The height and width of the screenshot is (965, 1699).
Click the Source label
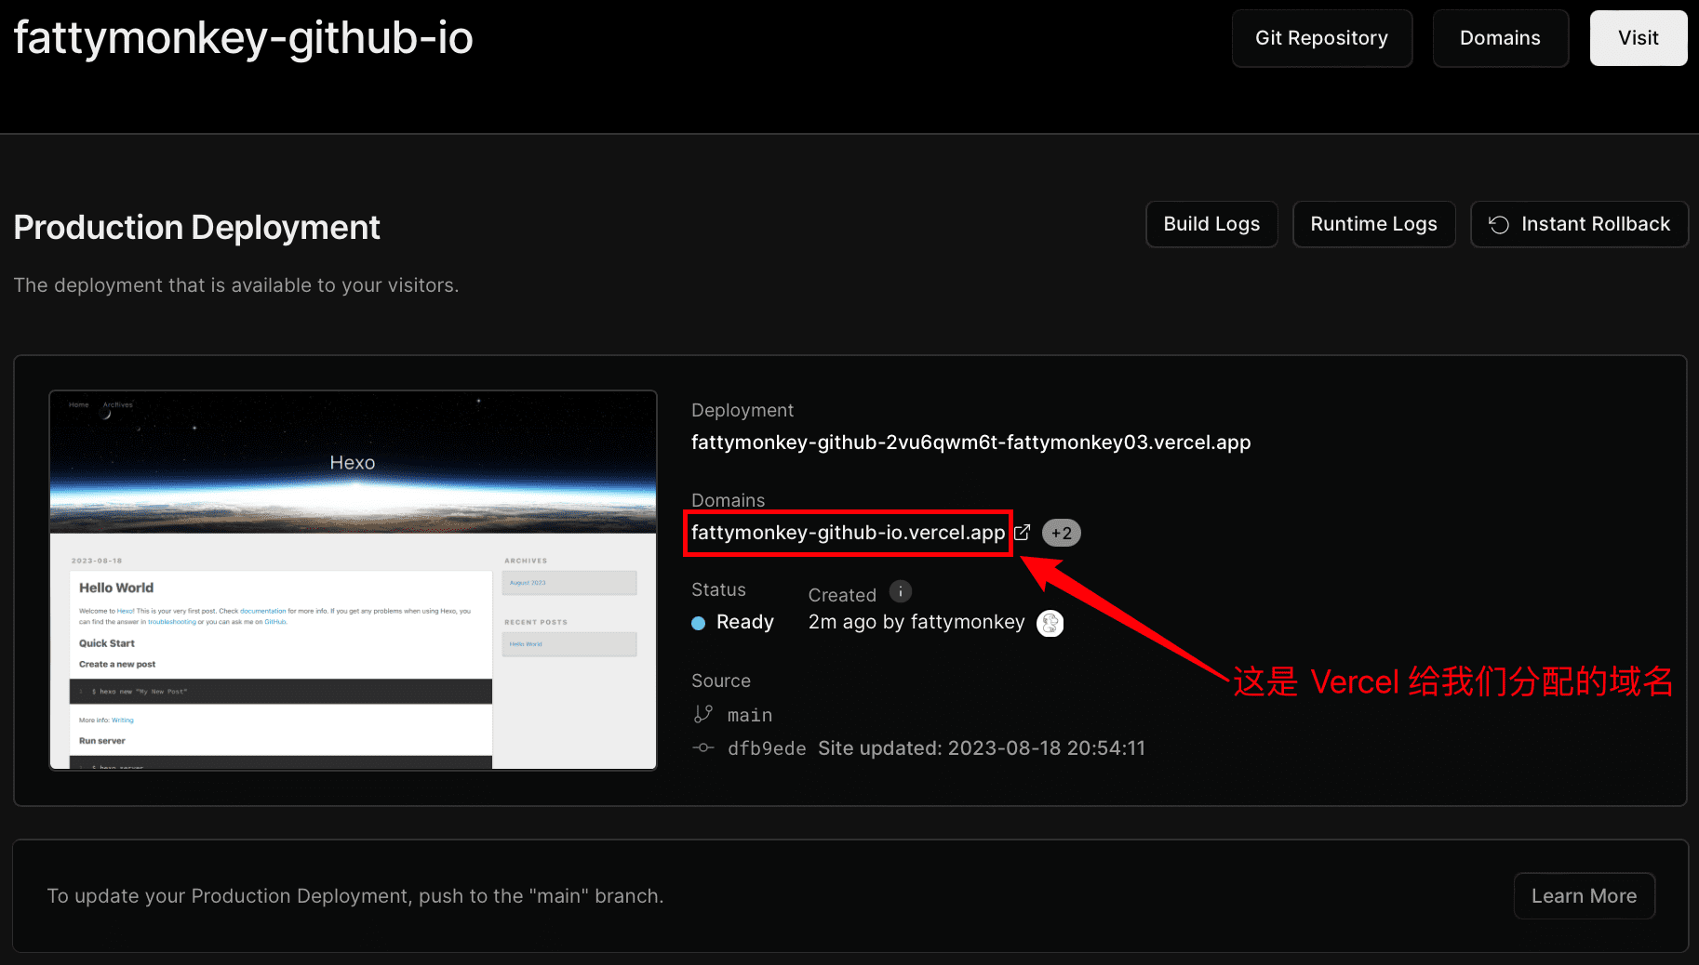tap(721, 681)
